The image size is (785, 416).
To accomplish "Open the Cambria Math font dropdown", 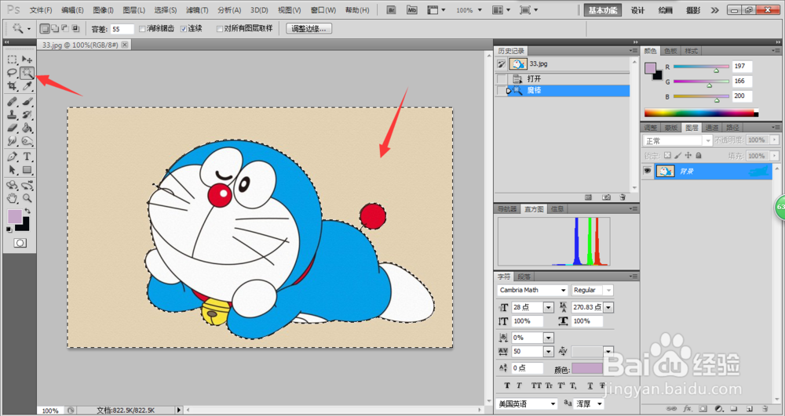I will coord(563,290).
